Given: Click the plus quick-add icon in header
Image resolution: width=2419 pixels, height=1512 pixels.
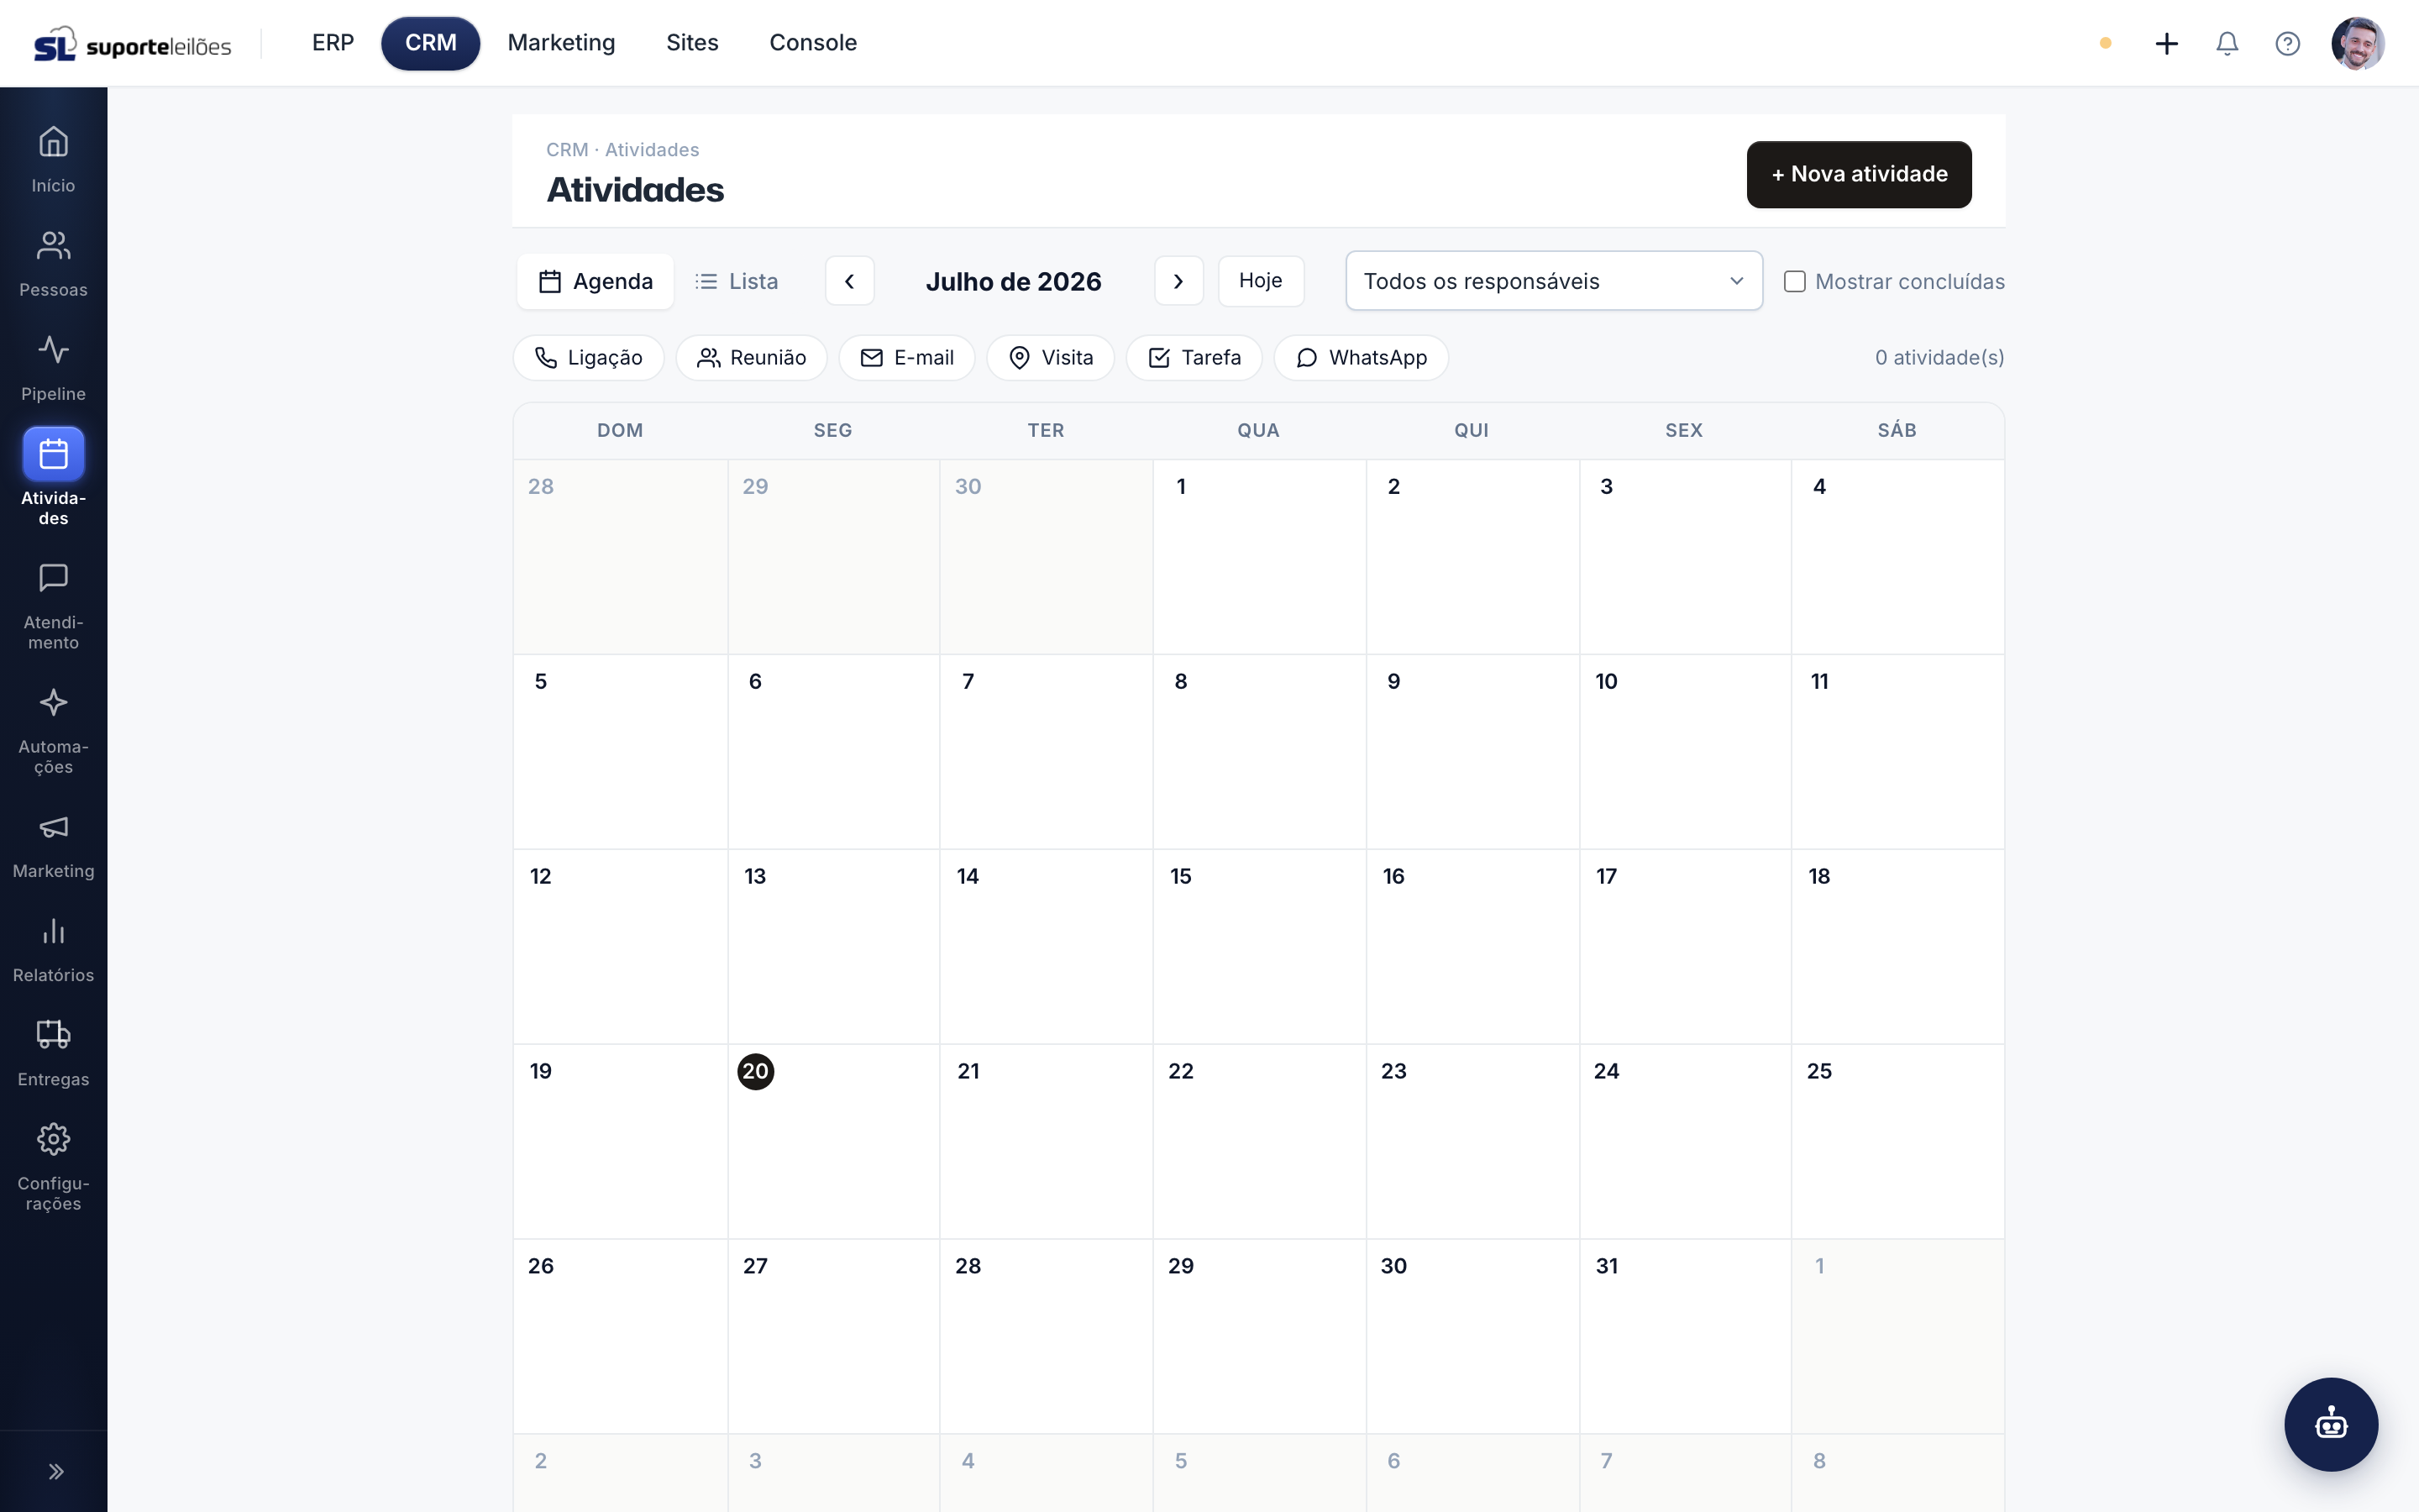Looking at the screenshot, I should coord(2166,43).
